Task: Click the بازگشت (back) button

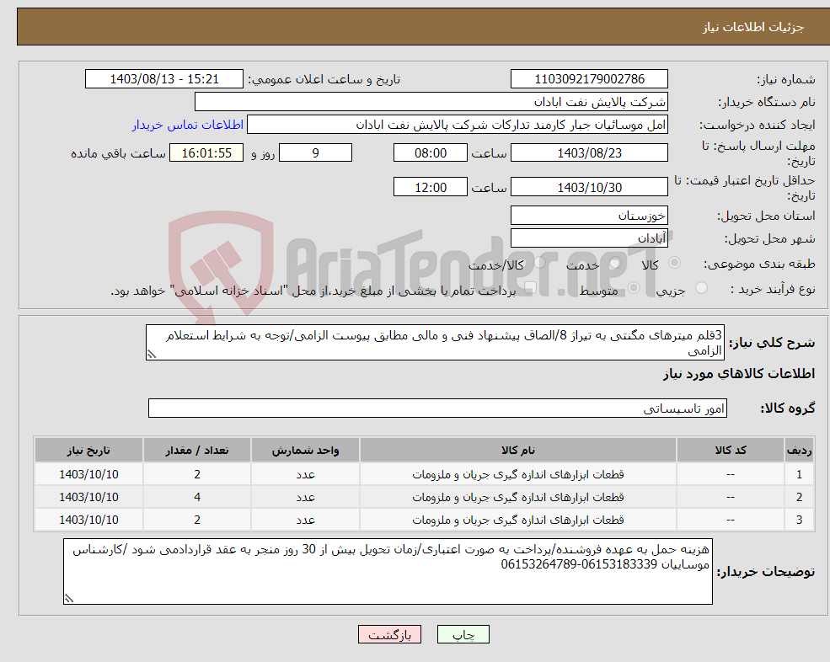Action: pos(389,634)
